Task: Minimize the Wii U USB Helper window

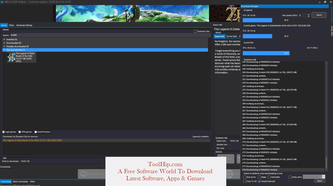Action: click(320, 2)
